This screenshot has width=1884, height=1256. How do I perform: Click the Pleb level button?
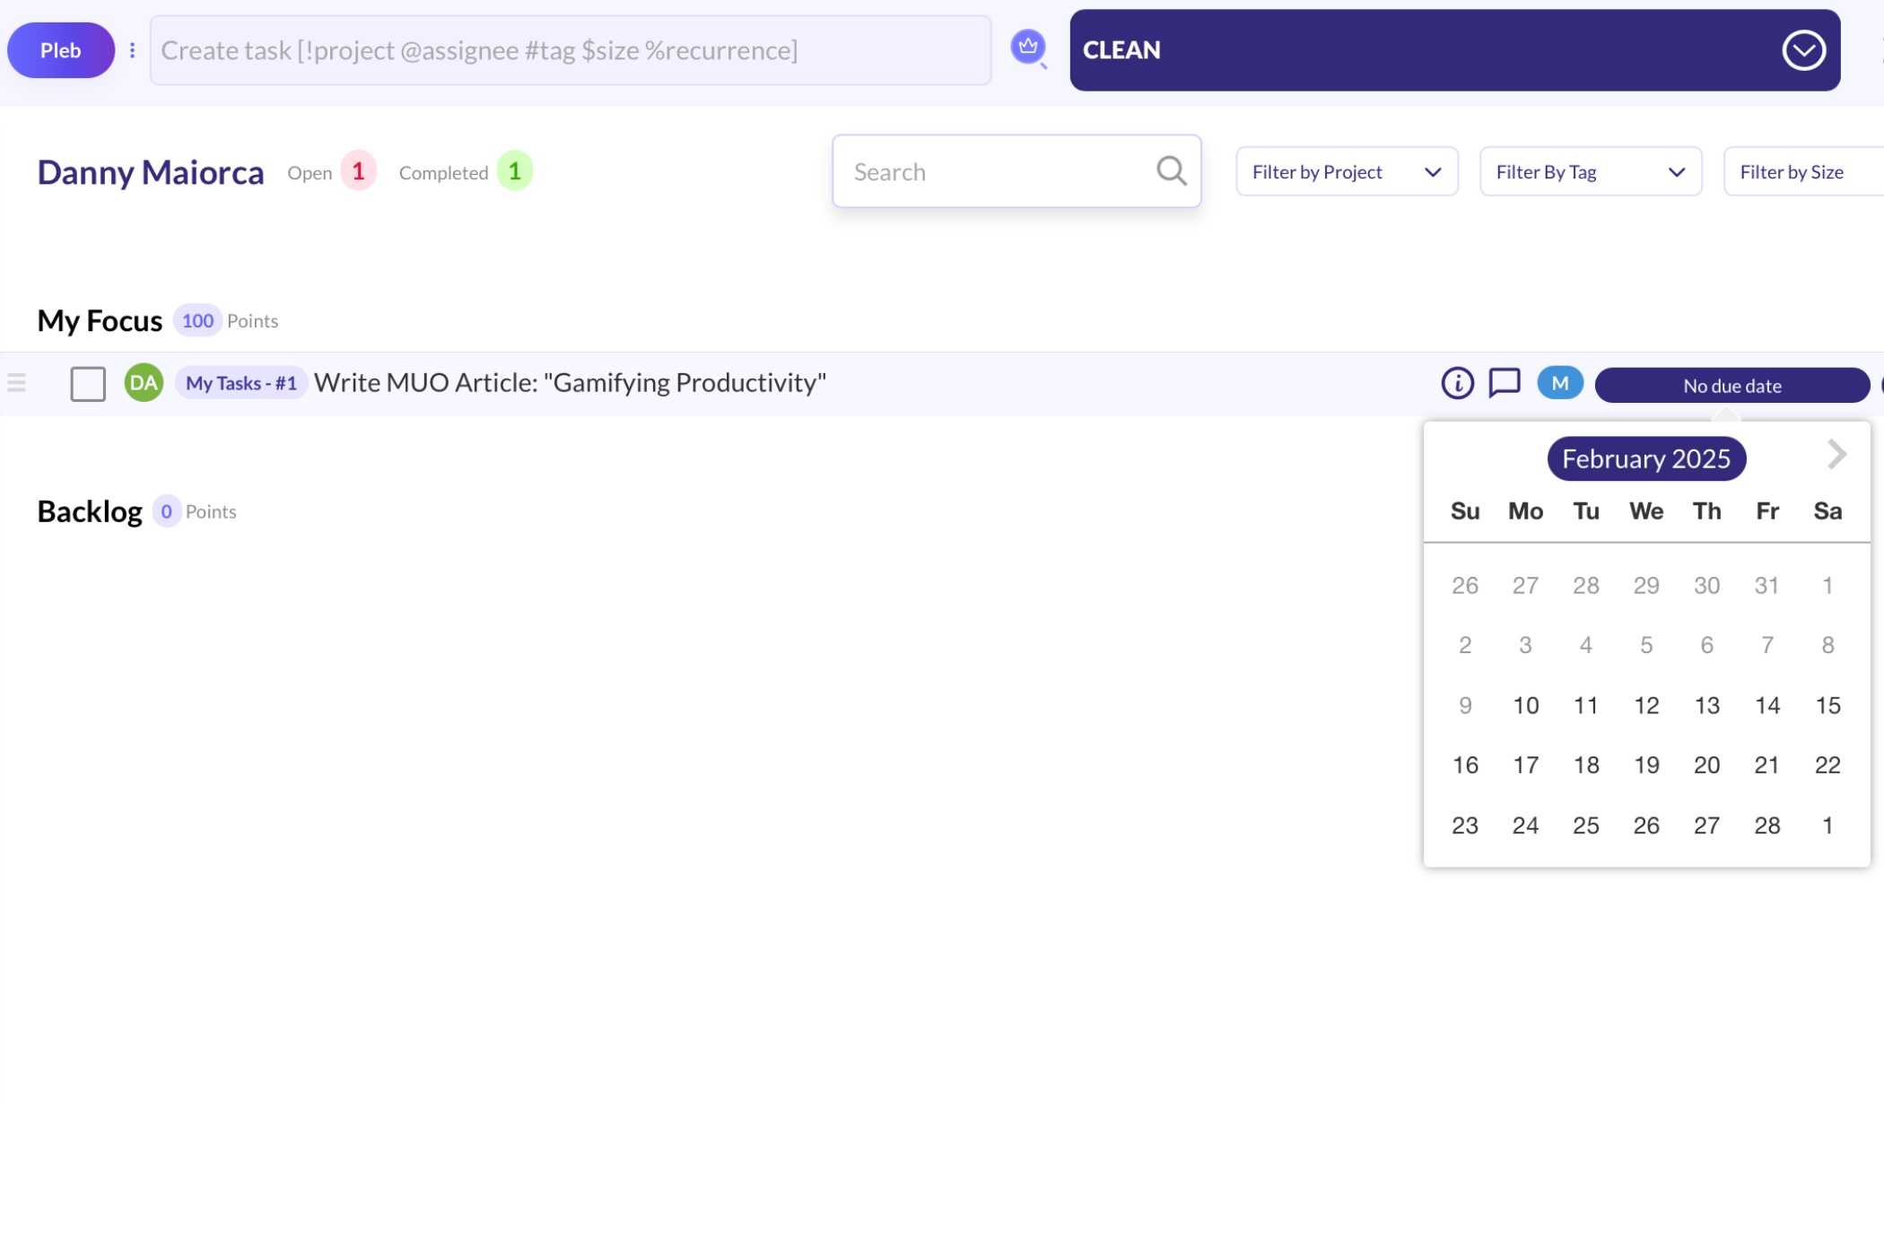click(x=60, y=50)
